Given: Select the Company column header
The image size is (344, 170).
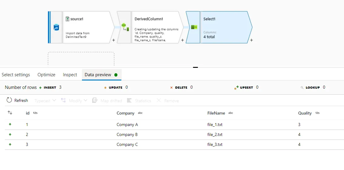Looking at the screenshot, I should coord(126,113).
